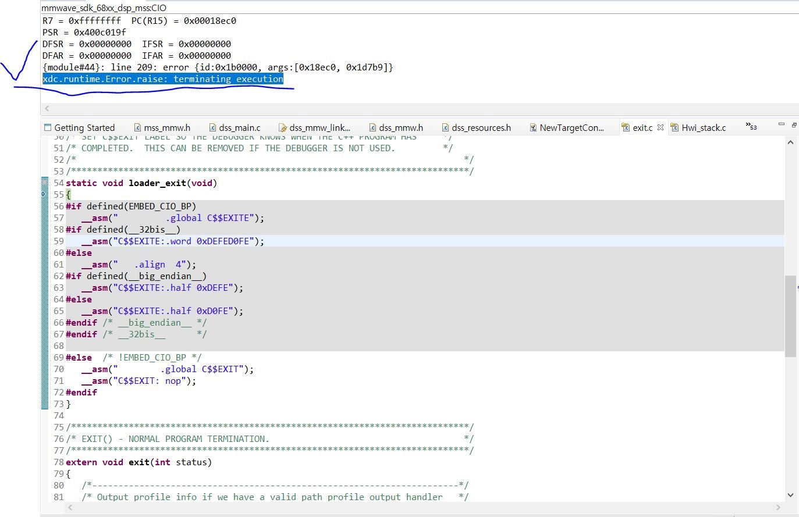Click the closing brace on line 73
799x517 pixels.
pos(68,404)
